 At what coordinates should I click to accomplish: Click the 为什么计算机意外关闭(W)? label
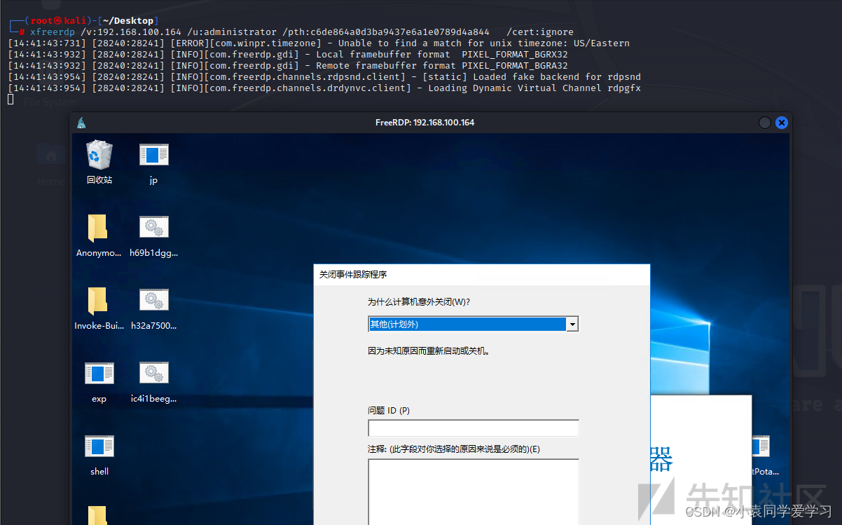(x=419, y=302)
